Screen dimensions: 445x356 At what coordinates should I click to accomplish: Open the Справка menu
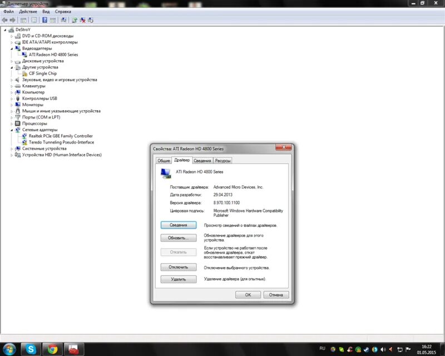coord(63,12)
